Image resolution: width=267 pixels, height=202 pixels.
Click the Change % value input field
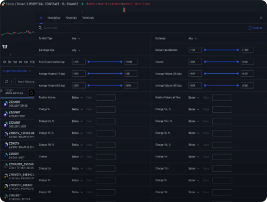pos(105,109)
